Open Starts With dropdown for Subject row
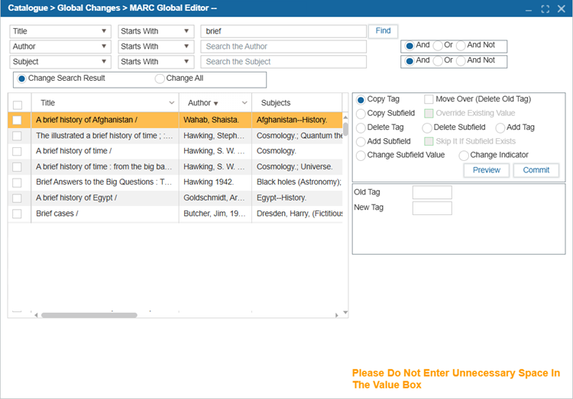573x399 pixels. pos(155,62)
